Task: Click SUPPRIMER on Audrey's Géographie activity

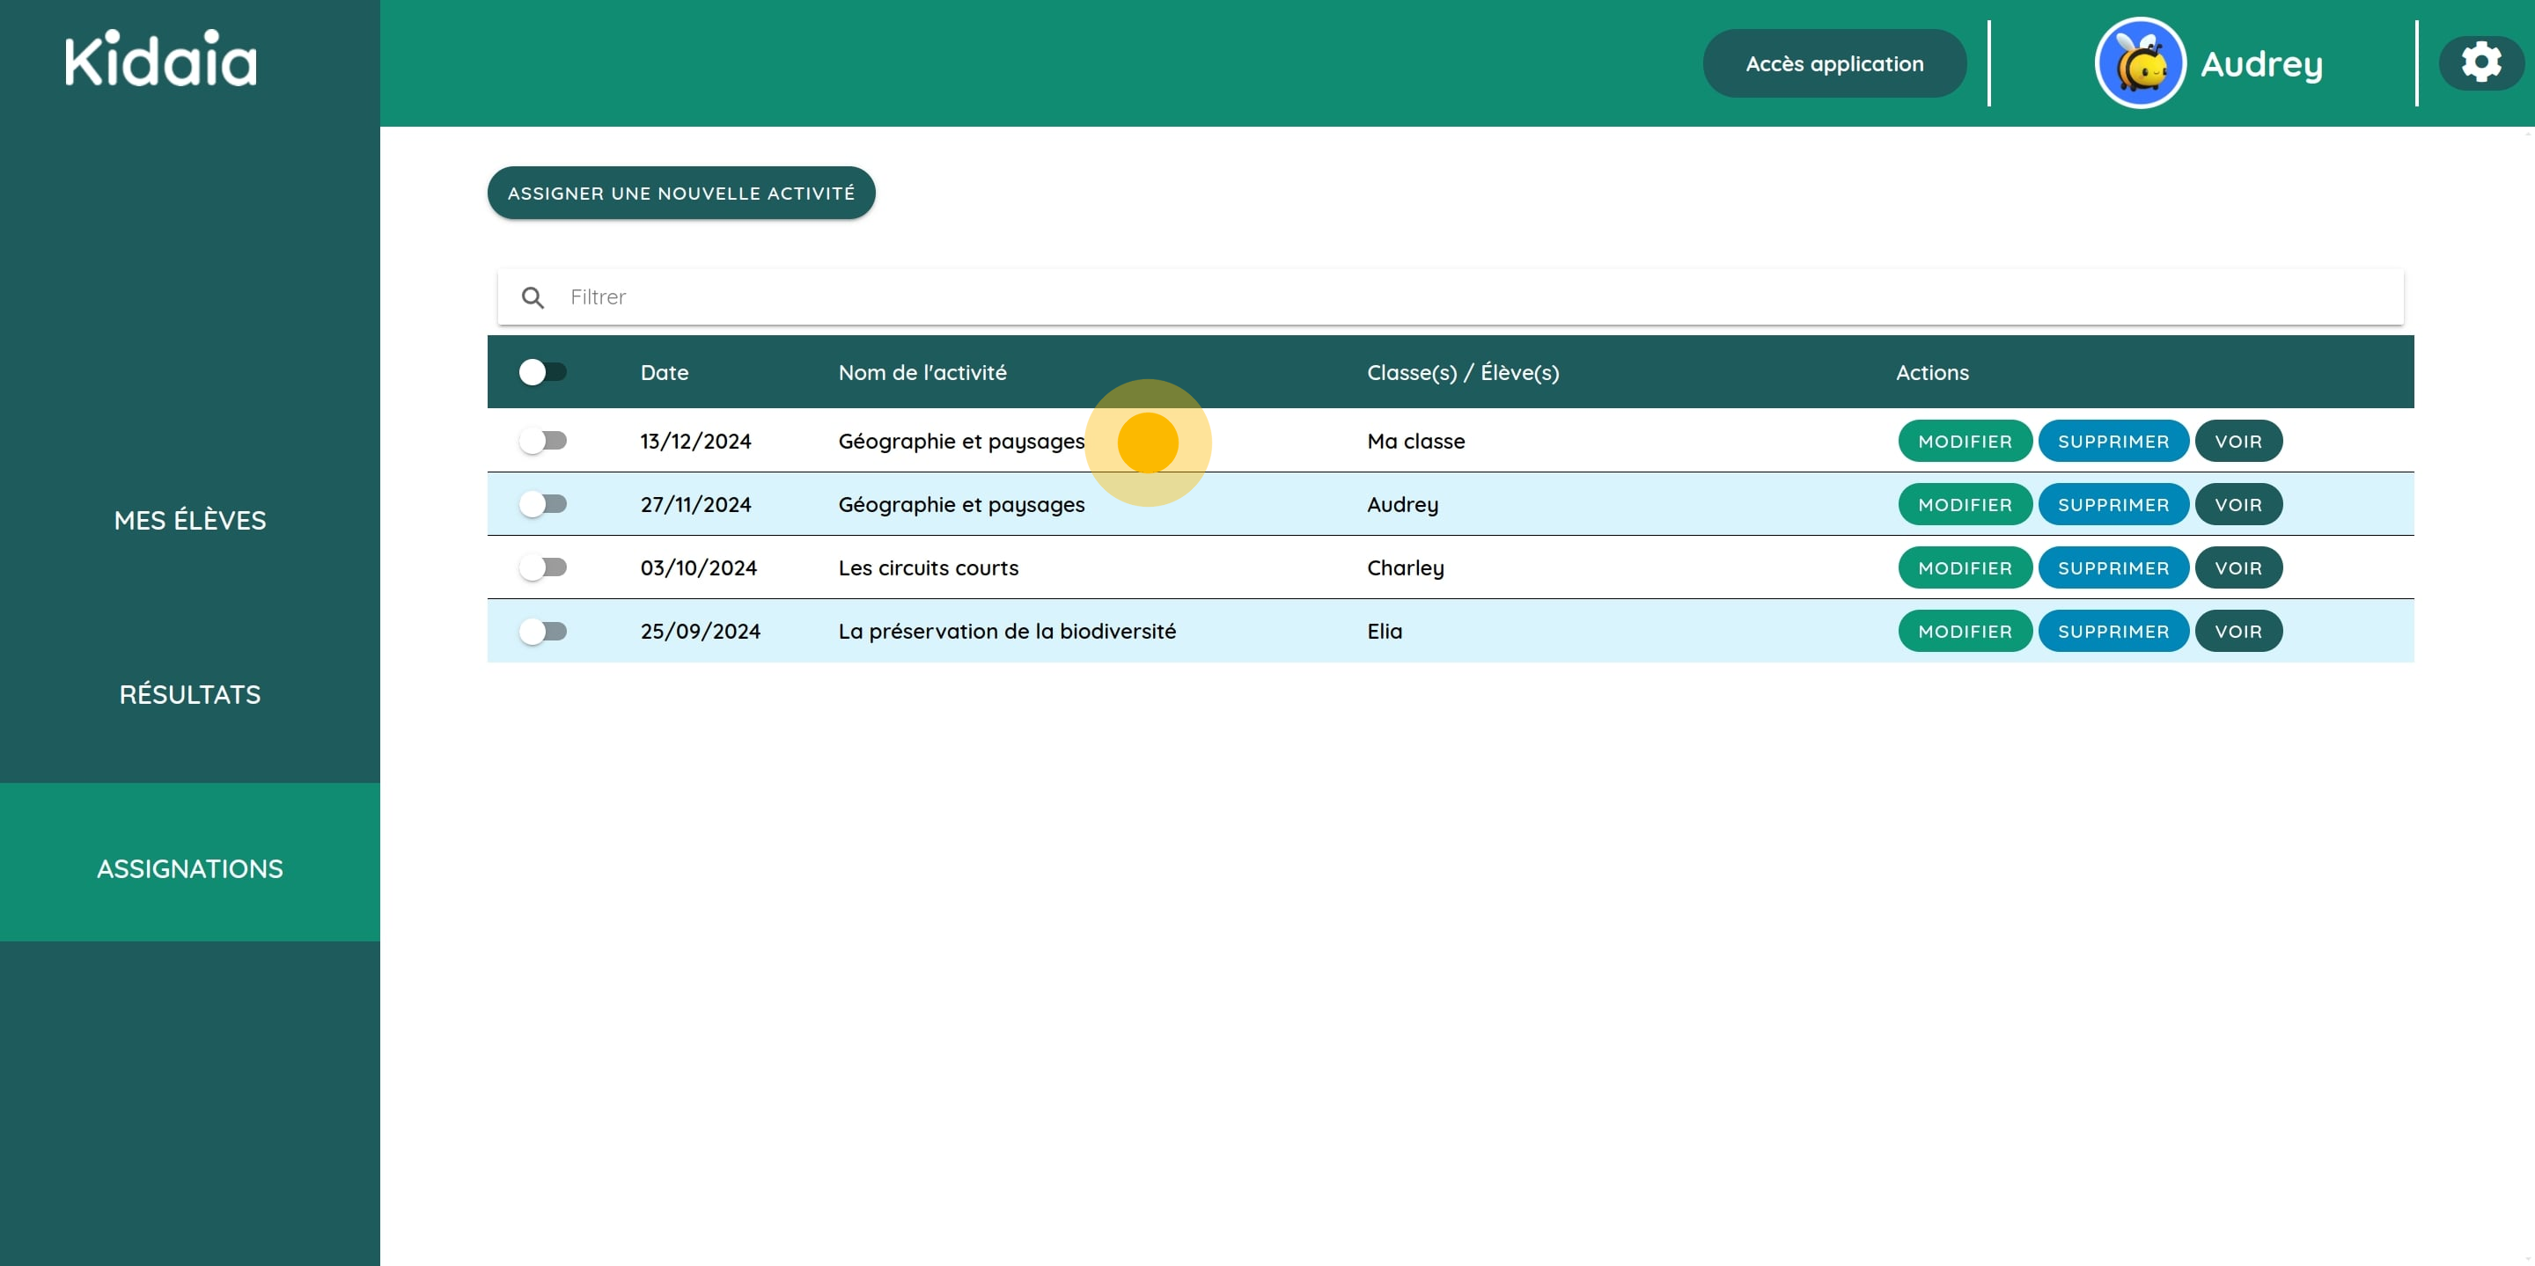Action: [2112, 503]
